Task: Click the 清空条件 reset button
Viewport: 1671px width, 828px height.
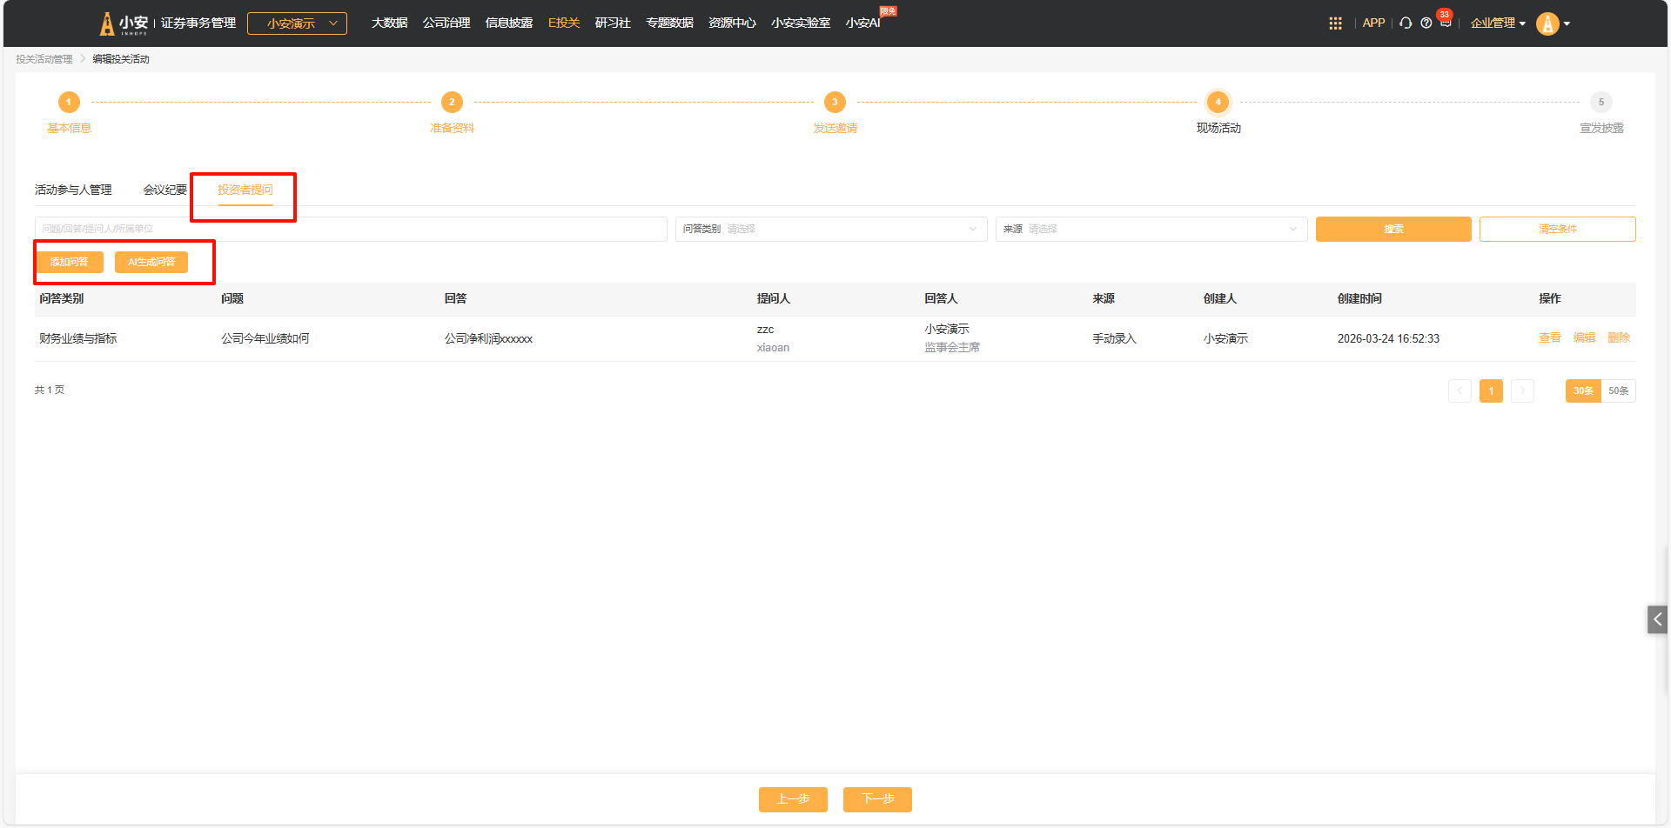Action: click(1557, 229)
